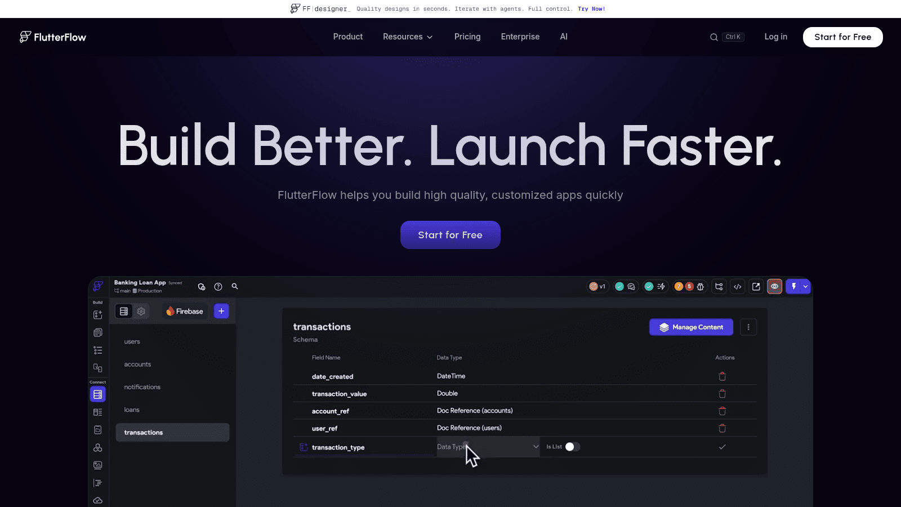Click the Firebase button in collections panel
Screen dimensions: 901x507
point(185,312)
